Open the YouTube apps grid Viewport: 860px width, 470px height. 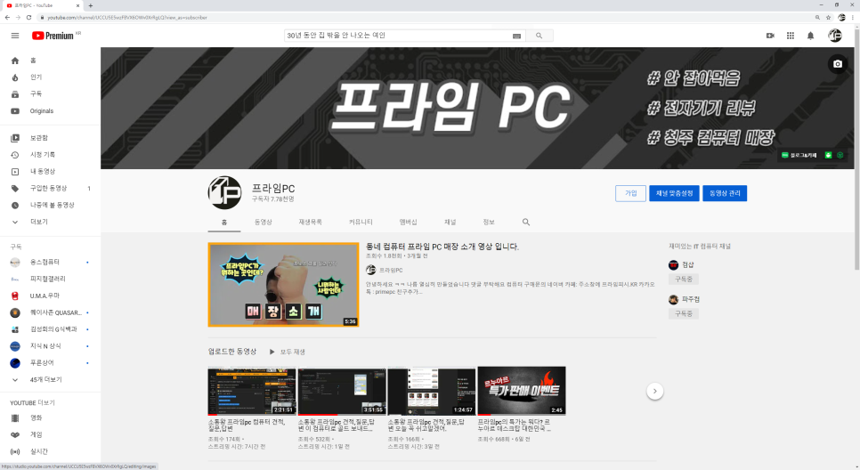pos(791,36)
